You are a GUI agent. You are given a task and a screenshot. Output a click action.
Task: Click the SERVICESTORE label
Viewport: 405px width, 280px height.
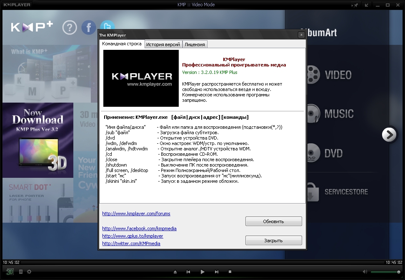(x=346, y=192)
